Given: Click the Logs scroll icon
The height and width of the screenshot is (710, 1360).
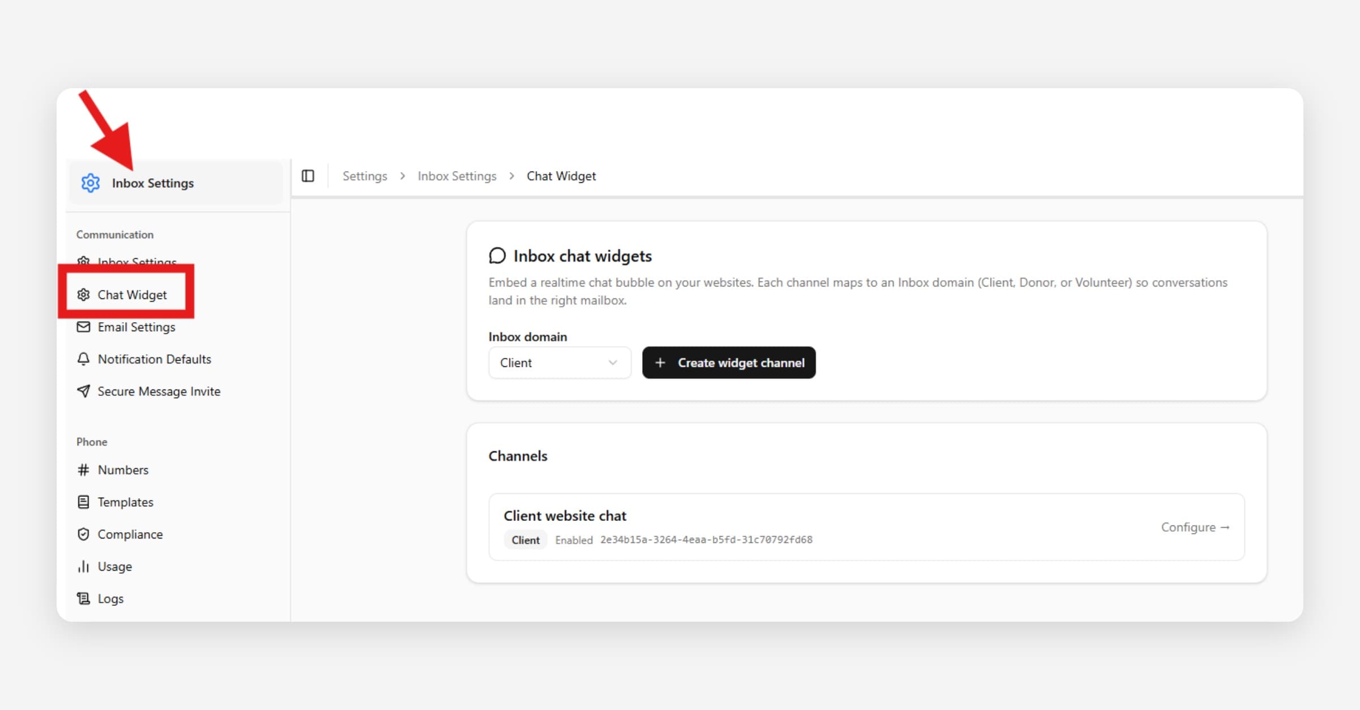Looking at the screenshot, I should pyautogui.click(x=83, y=598).
